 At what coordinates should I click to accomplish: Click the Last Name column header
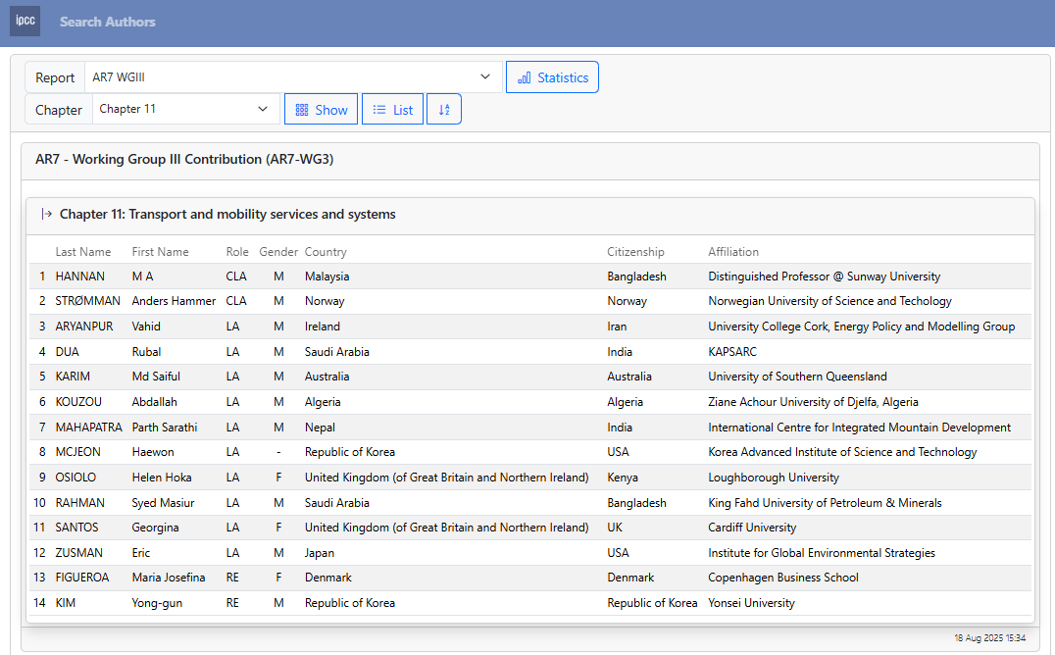(83, 252)
